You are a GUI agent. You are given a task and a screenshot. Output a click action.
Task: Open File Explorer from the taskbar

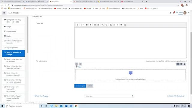(x=56, y=106)
